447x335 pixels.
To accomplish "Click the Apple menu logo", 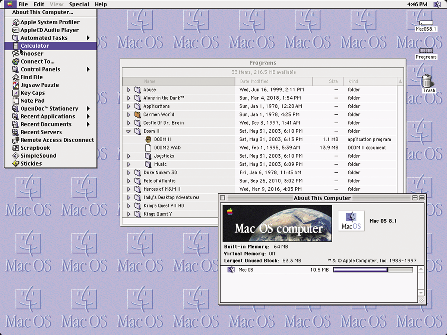I will pos(10,4).
